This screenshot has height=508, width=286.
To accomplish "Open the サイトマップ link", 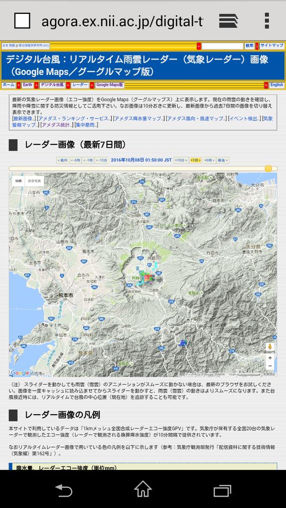I will [x=272, y=46].
